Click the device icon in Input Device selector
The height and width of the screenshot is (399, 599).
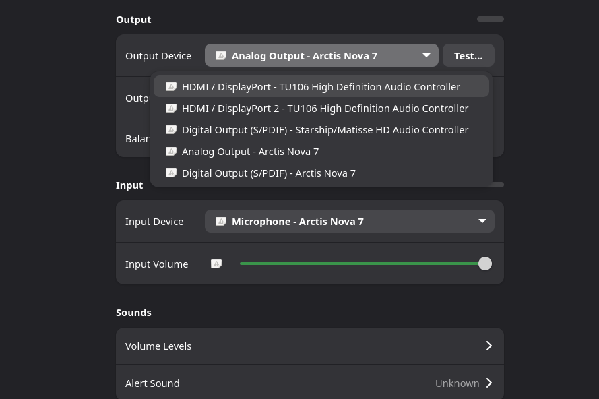221,222
